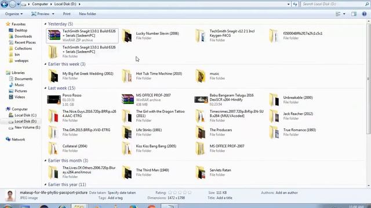Click Add a tag in details pane

point(115,198)
